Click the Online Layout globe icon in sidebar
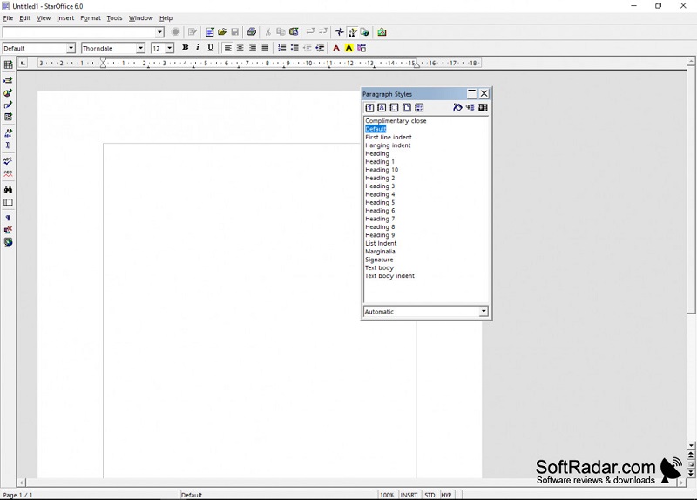Screen dimensions: 697x500 click(8, 242)
